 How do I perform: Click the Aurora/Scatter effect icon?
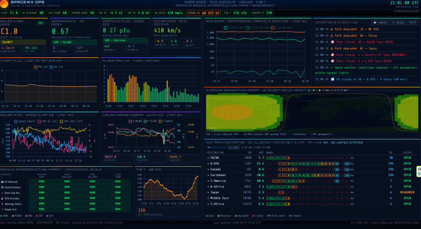[x=2, y=187]
